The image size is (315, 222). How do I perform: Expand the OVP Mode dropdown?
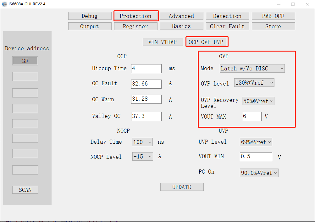(252, 68)
